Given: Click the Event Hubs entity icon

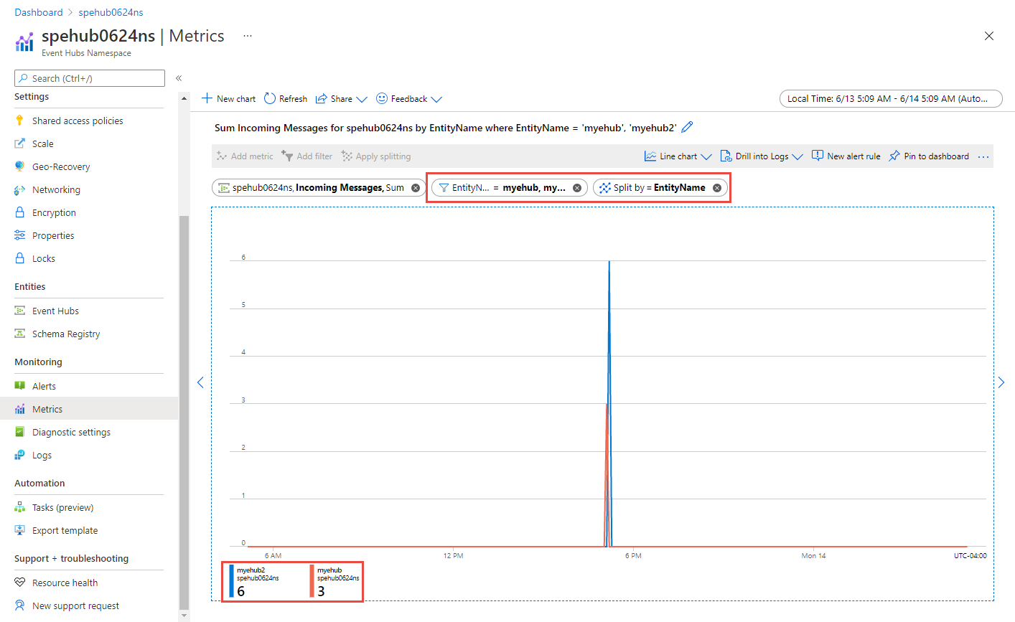Looking at the screenshot, I should (x=19, y=311).
